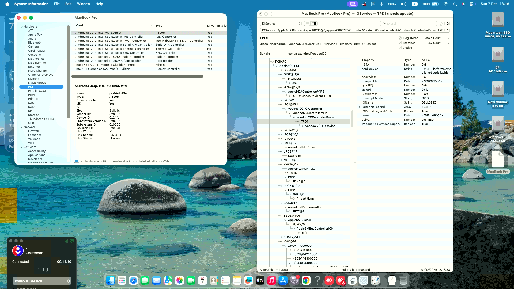Open Apple Music from the Dock
This screenshot has width=514, height=289.
click(271, 281)
